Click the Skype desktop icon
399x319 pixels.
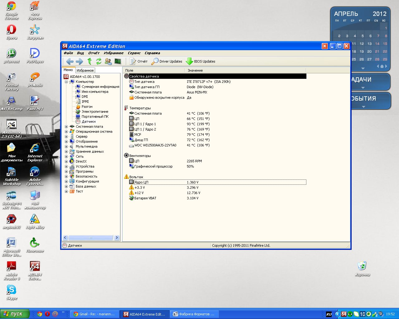[x=12, y=293]
